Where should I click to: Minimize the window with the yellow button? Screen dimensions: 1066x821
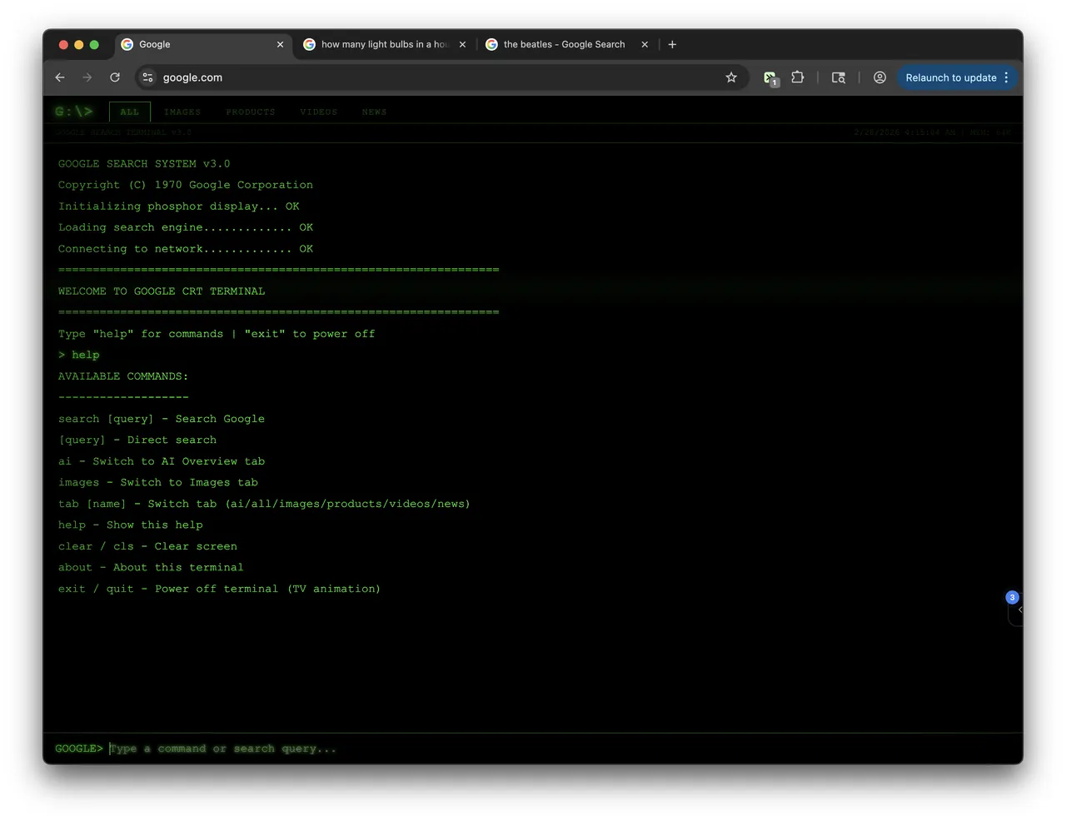[78, 44]
